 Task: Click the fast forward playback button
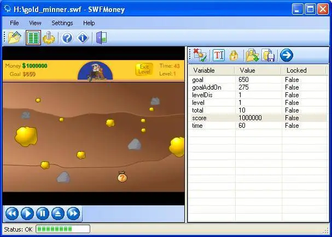pyautogui.click(x=73, y=214)
